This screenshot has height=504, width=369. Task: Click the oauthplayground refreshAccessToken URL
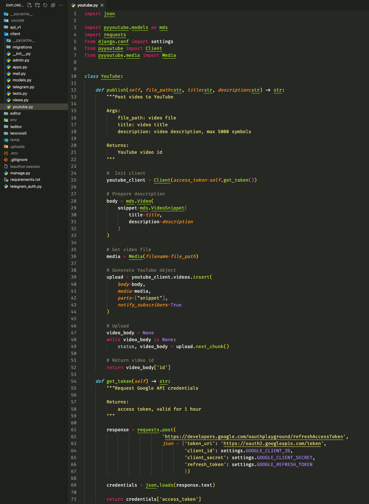(x=254, y=437)
